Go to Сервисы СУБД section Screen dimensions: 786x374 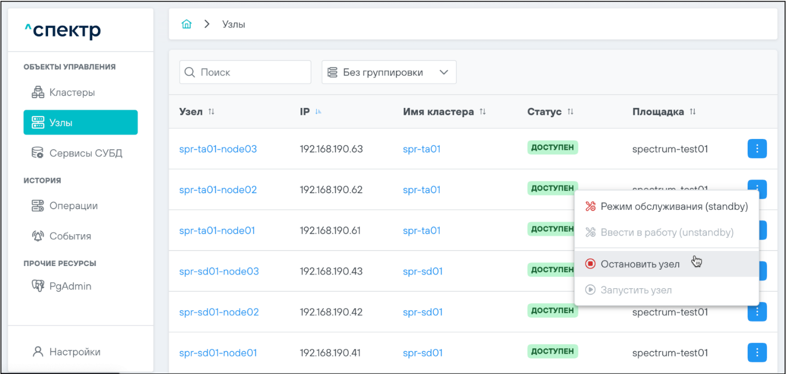click(85, 153)
